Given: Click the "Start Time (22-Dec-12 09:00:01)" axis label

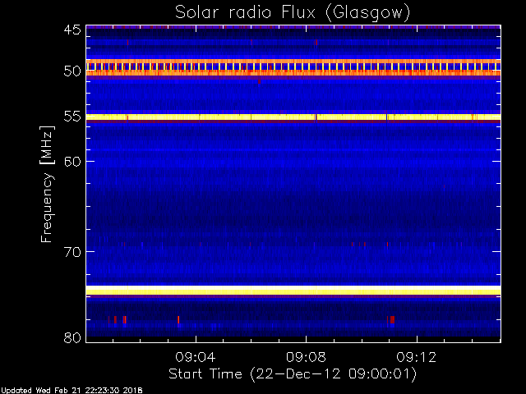Looking at the screenshot, I should (293, 374).
